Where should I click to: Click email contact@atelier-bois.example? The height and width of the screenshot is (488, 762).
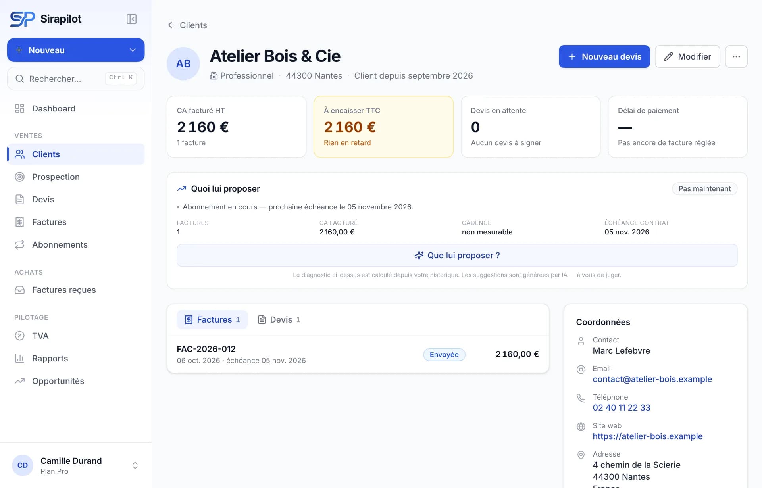[652, 379]
